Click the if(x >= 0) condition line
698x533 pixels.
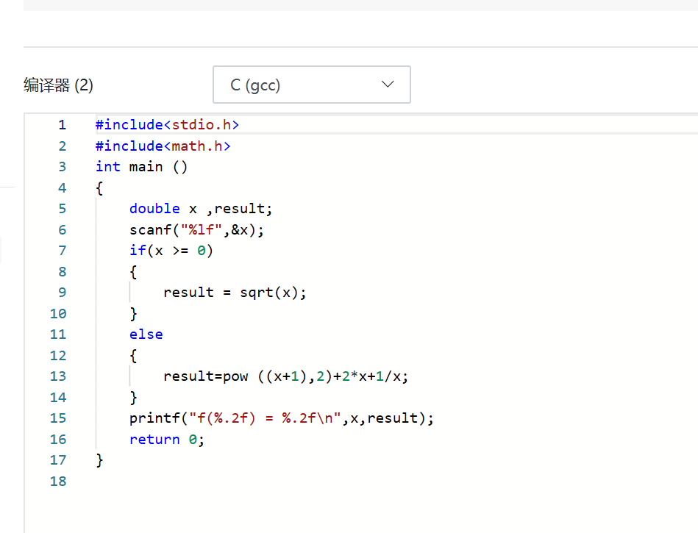[171, 251]
